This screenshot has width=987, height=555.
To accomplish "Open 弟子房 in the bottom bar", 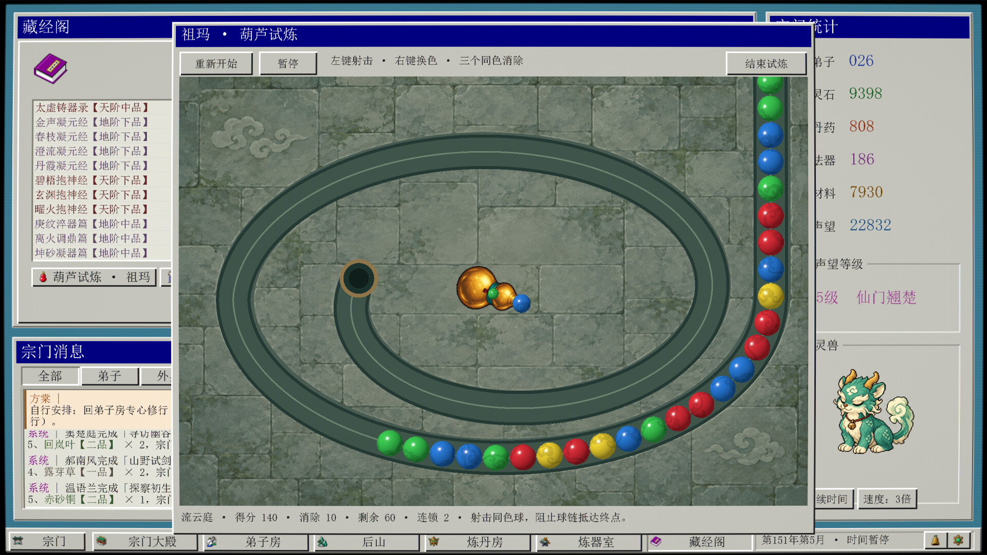I will coord(256,542).
